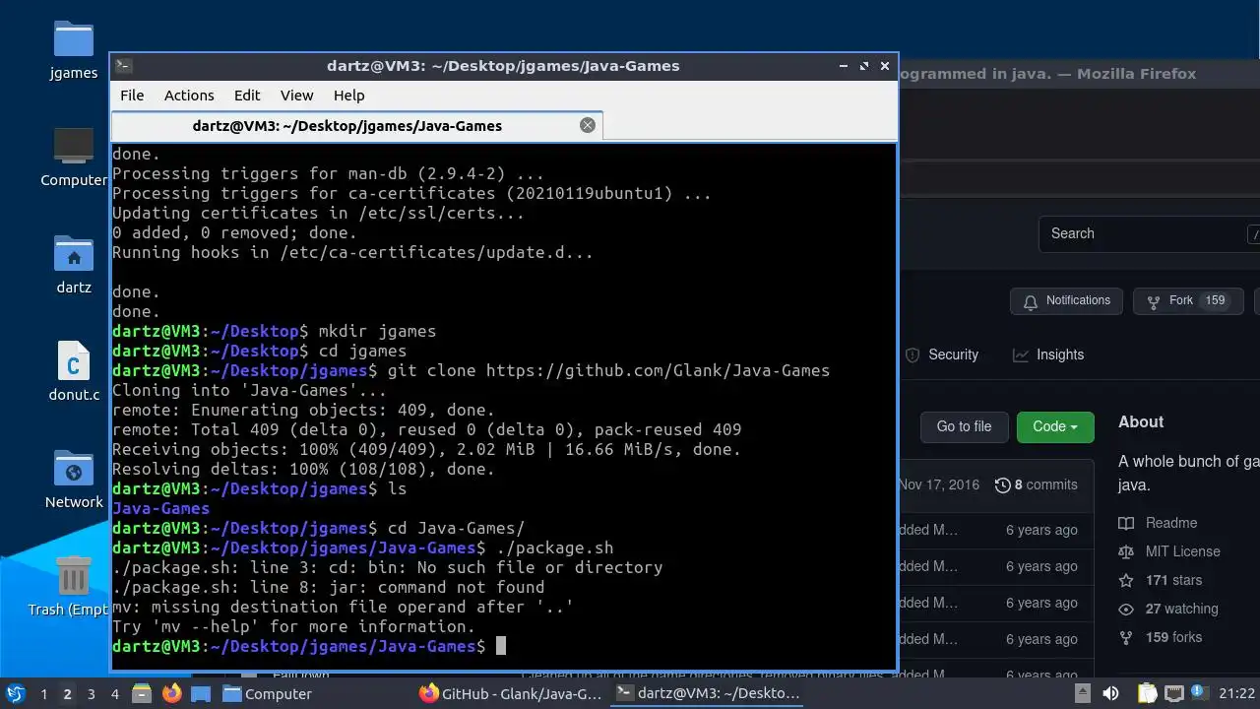Click the network tray icon
The image size is (1260, 709).
(x=1173, y=693)
